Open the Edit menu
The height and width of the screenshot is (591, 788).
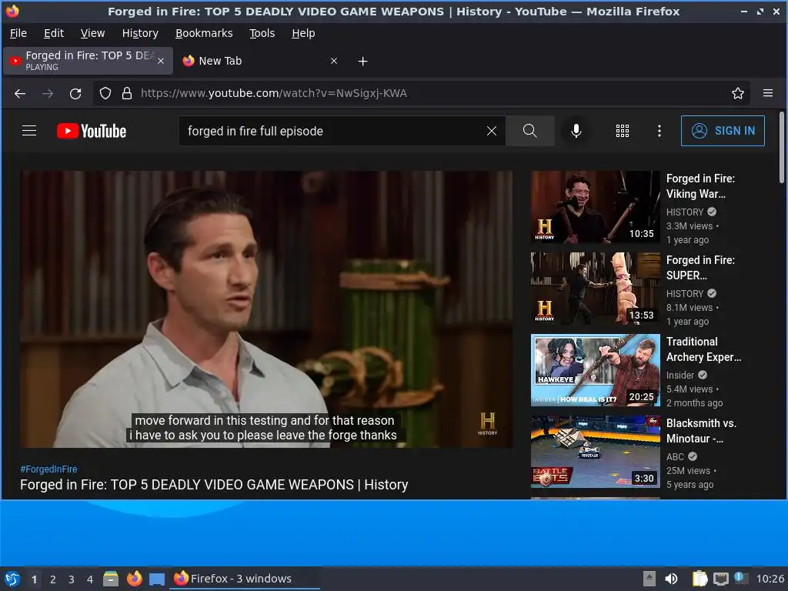pos(54,33)
